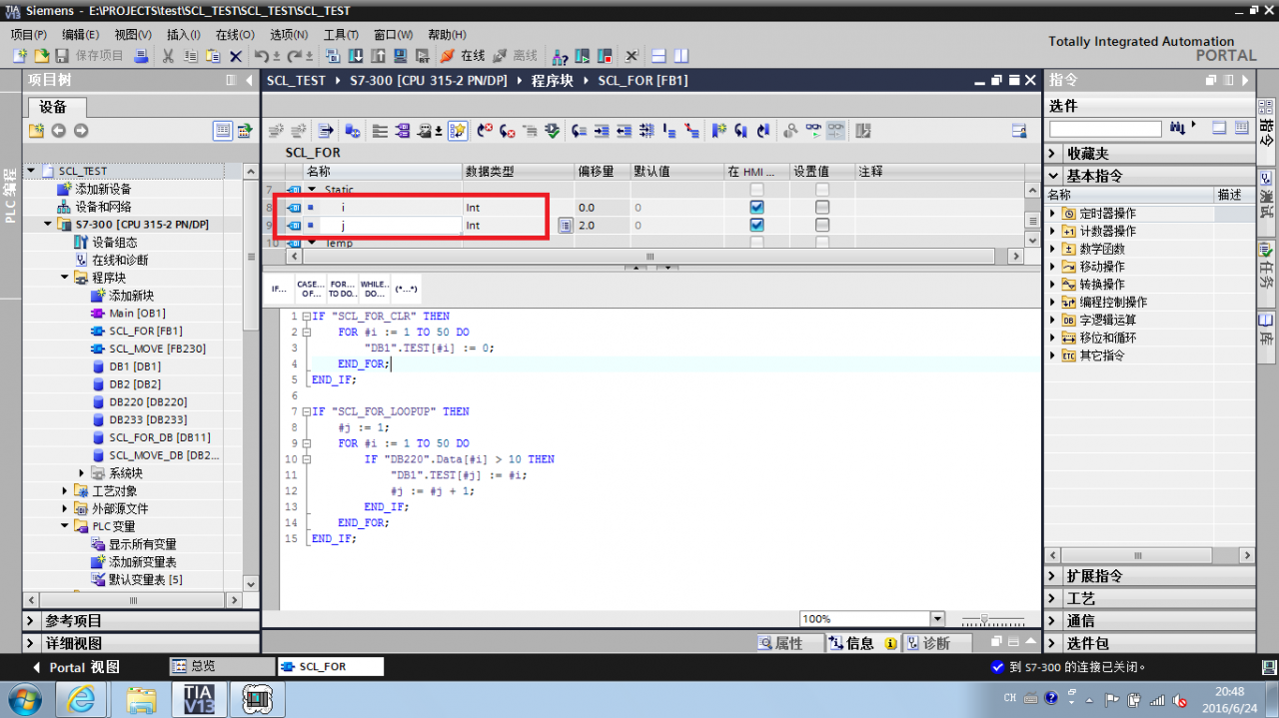Image resolution: width=1279 pixels, height=718 pixels.
Task: Toggle setpoint checkbox for variable j
Action: (x=822, y=226)
